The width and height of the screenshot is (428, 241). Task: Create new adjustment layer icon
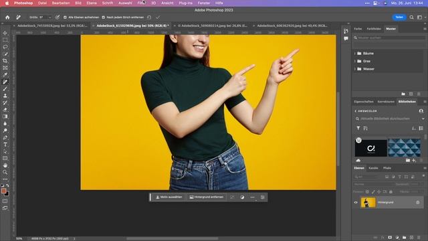click(397, 238)
